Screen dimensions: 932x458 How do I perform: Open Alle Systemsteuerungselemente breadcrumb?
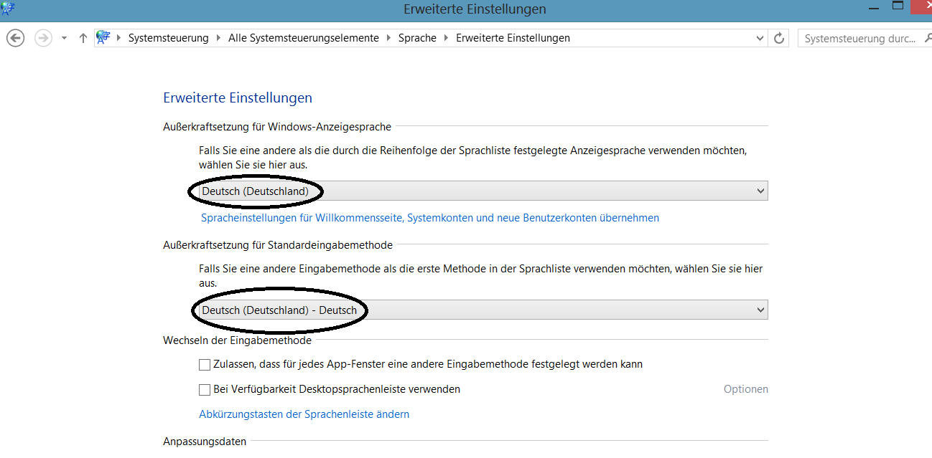[x=304, y=38]
